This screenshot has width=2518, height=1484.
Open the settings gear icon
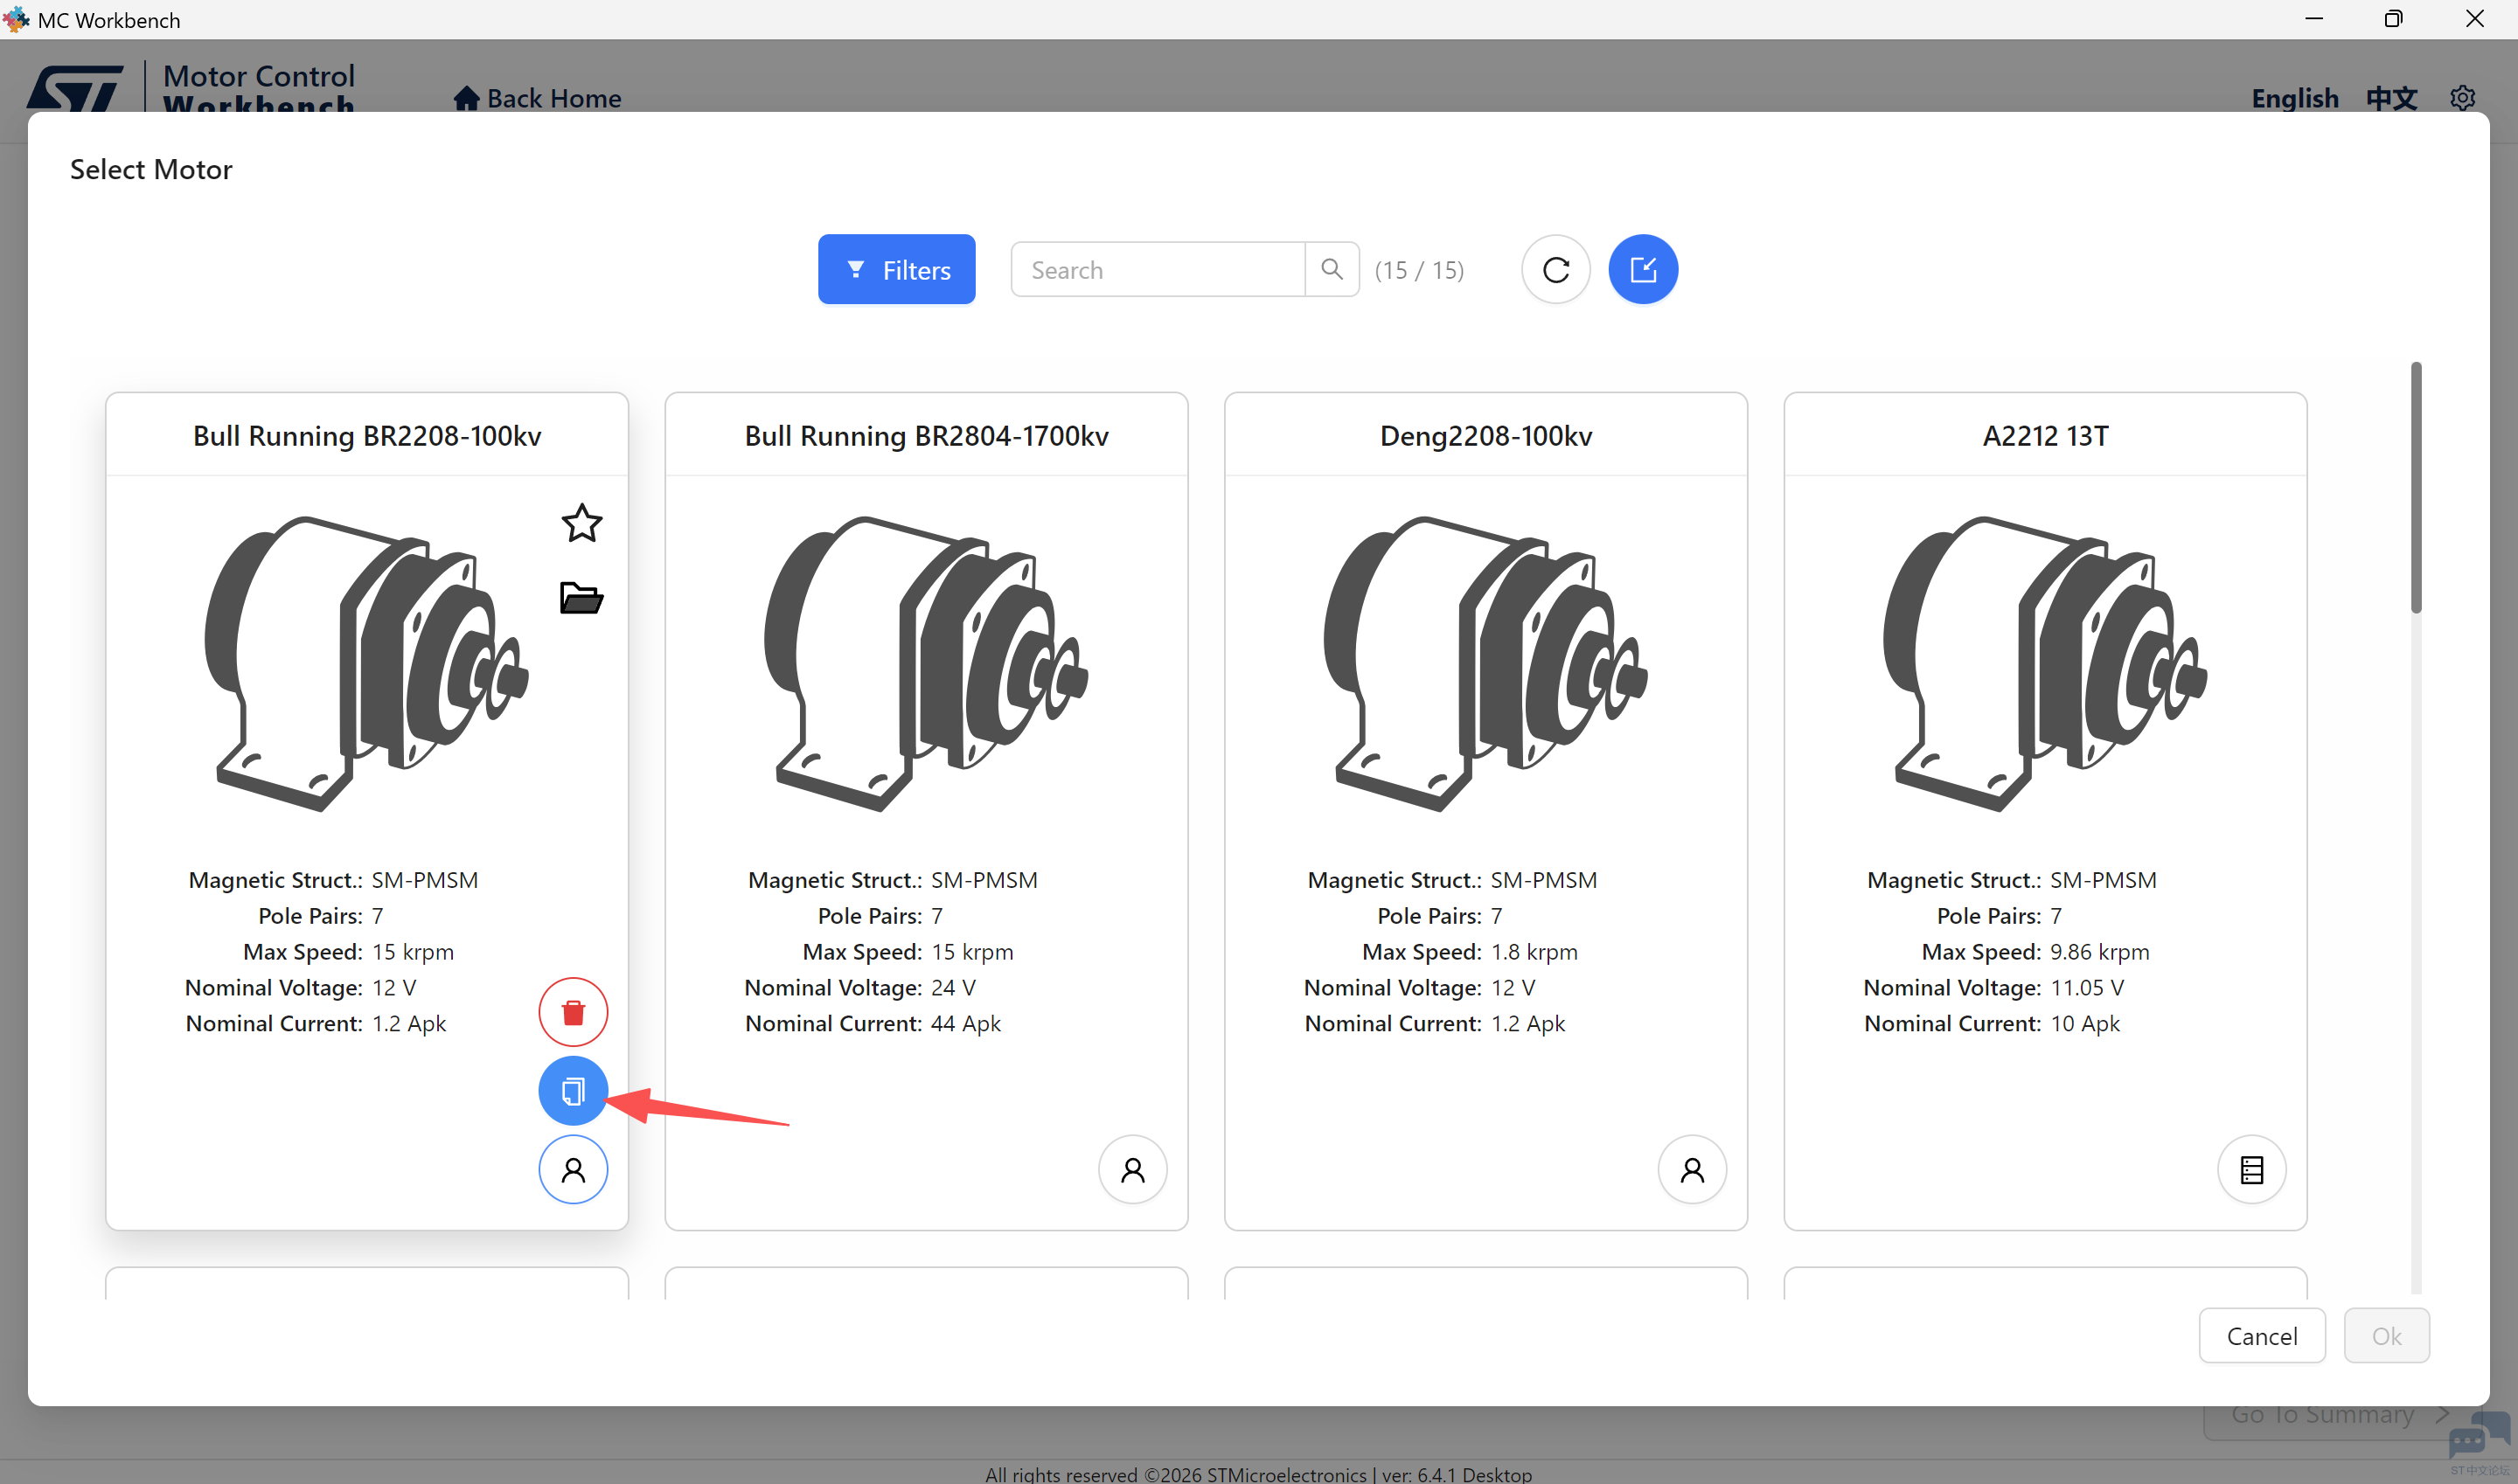pyautogui.click(x=2462, y=98)
